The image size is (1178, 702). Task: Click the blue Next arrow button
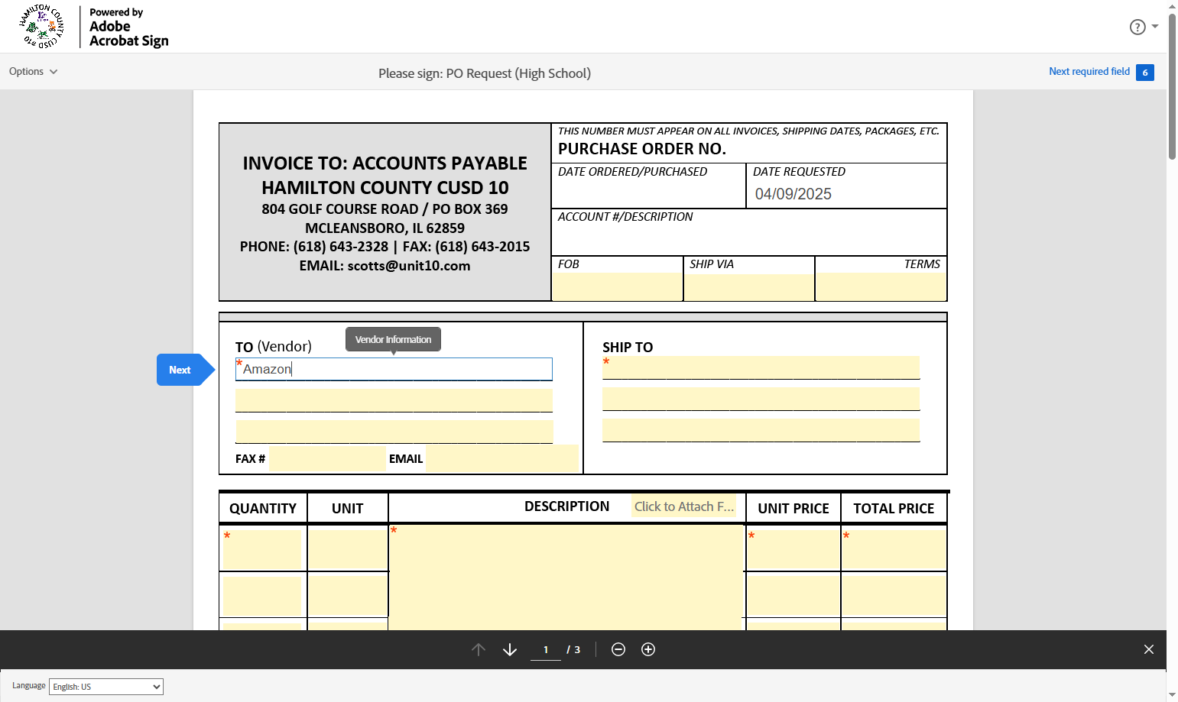tap(186, 370)
